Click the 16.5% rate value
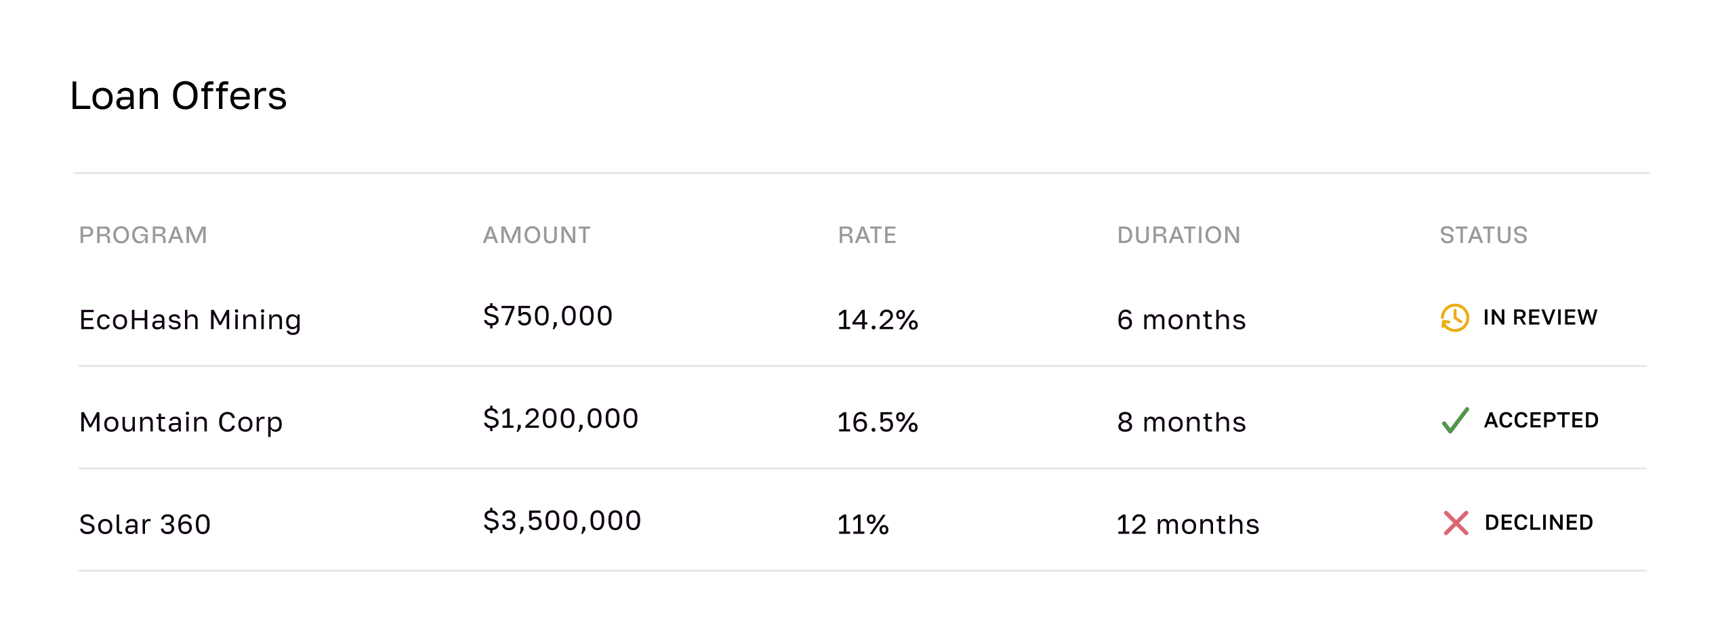The height and width of the screenshot is (639, 1724). coord(878,422)
